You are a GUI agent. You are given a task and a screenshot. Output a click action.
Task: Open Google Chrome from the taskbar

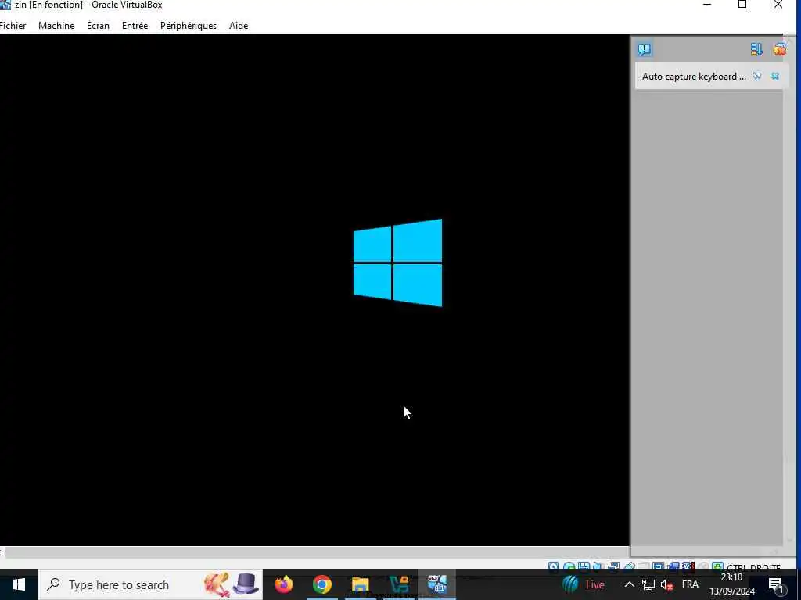[321, 584]
